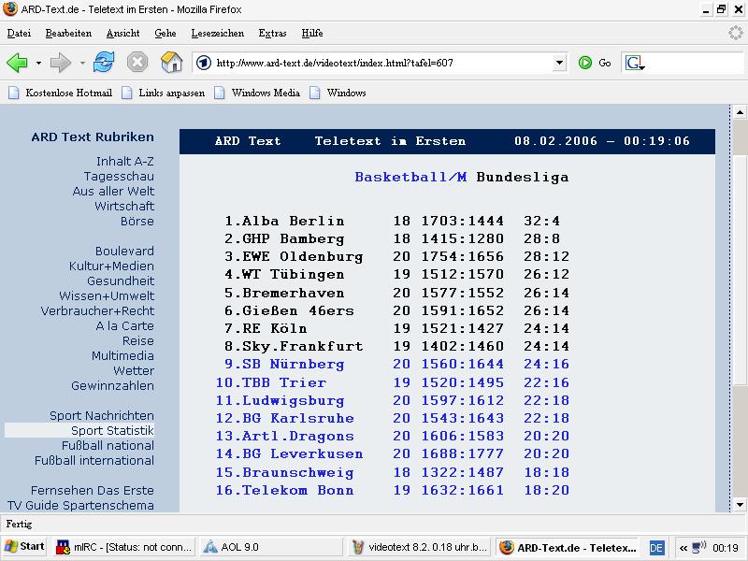Image resolution: width=748 pixels, height=561 pixels.
Task: Open the Windows Media bookmark
Action: point(258,93)
